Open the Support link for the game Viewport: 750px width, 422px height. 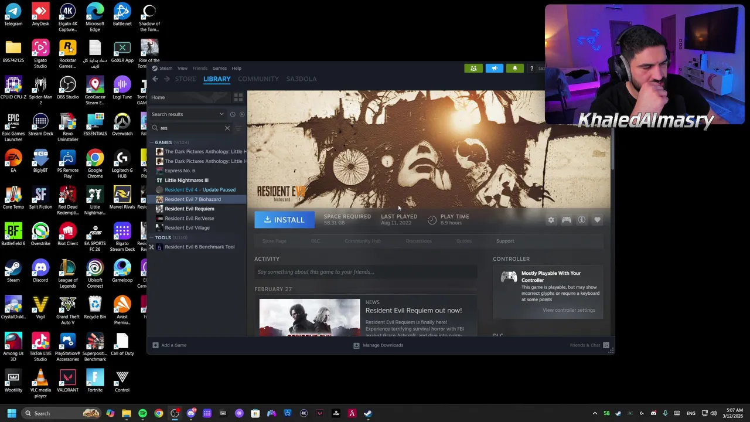click(x=505, y=241)
